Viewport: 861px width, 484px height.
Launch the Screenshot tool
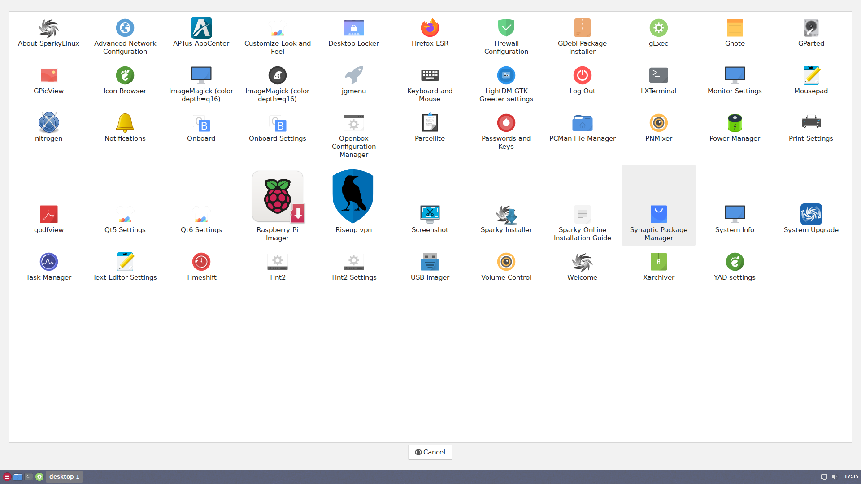(430, 219)
